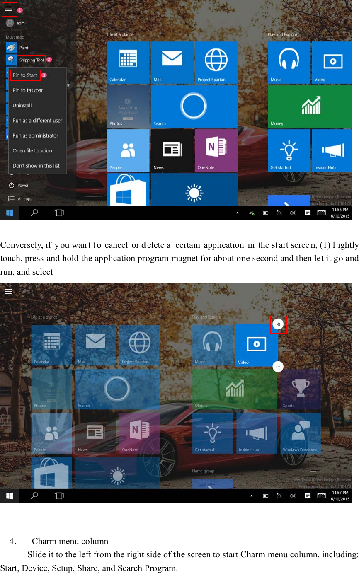Screen dimensions: 359x573
Task: Open the Video tile ellipsis menu
Action: pyautogui.click(x=278, y=366)
